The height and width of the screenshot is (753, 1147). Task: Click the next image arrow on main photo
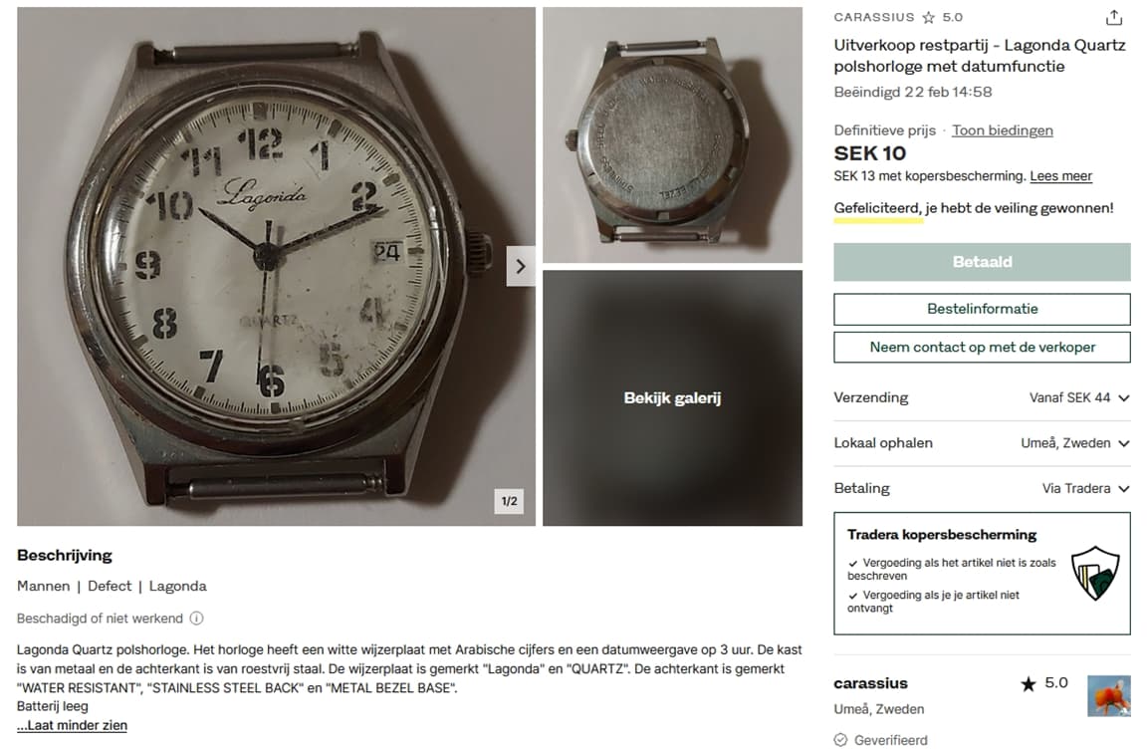coord(520,266)
